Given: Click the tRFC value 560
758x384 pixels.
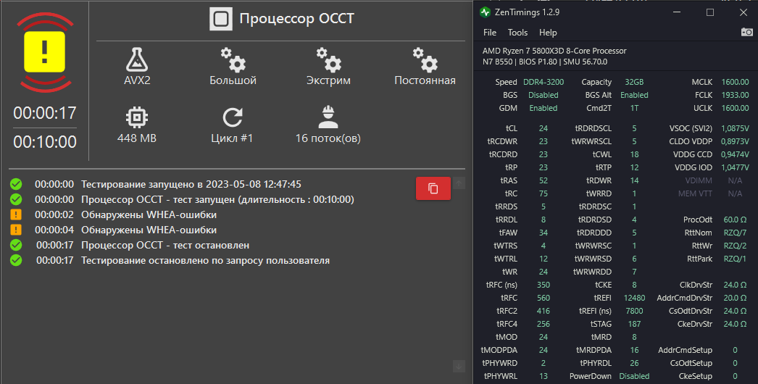Looking at the screenshot, I should tap(543, 298).
